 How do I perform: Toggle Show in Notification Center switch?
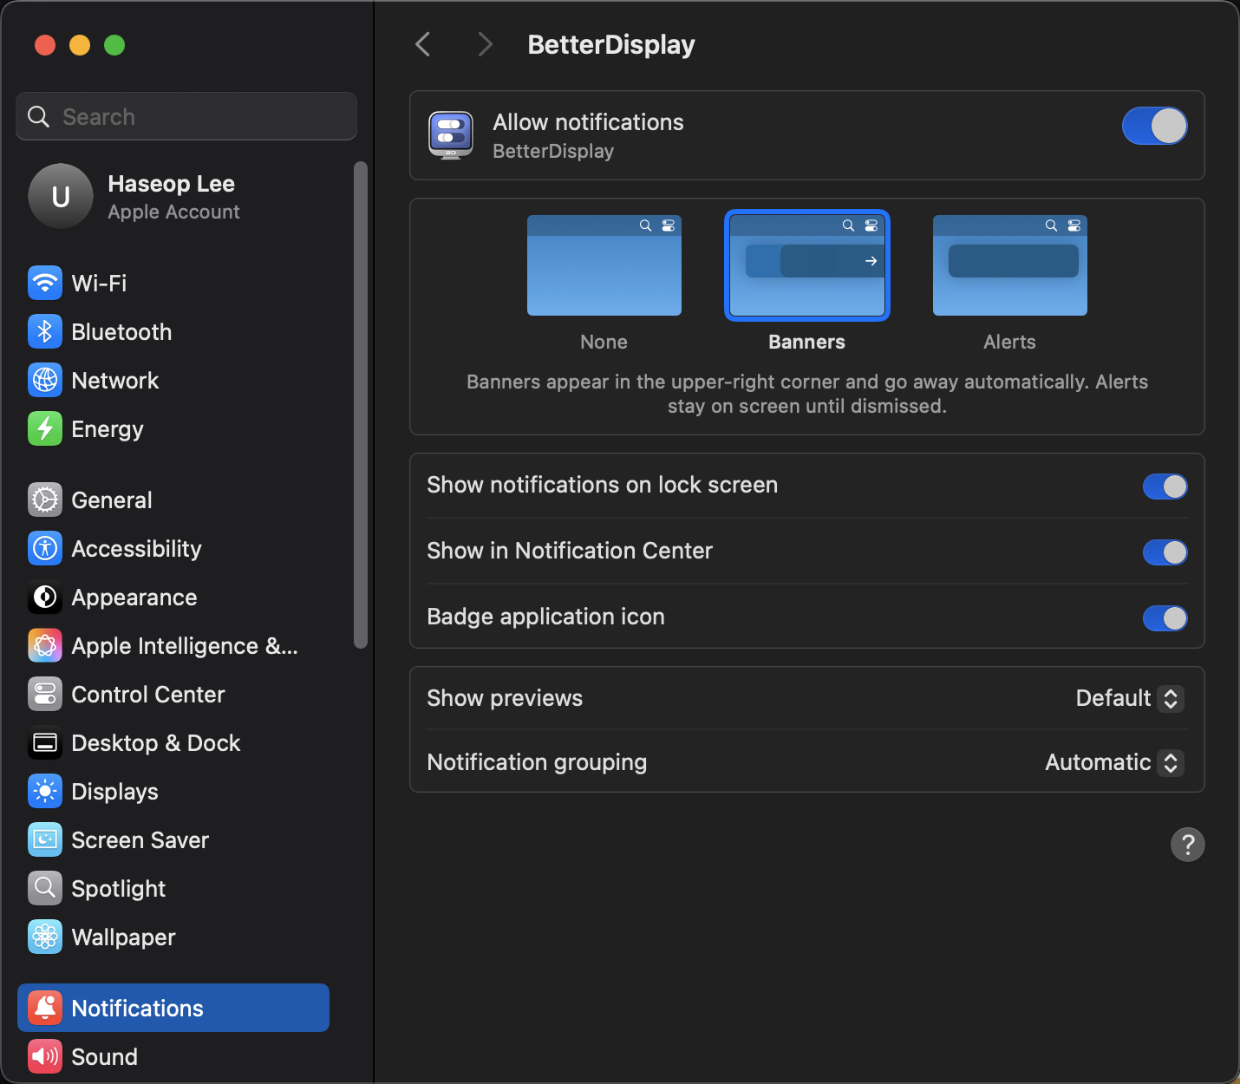pyautogui.click(x=1165, y=552)
